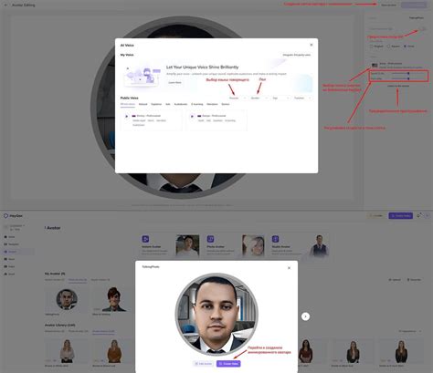Click the Photo Avatar purple icon
Viewport: 433px width, 373px height.
[x=210, y=239]
